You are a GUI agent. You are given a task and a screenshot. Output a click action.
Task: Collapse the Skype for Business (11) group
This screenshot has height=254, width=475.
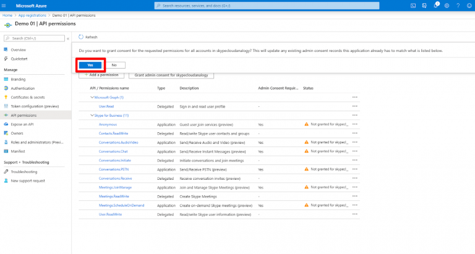92,116
